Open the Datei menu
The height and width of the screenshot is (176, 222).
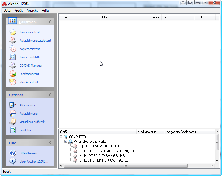pyautogui.click(x=7, y=11)
